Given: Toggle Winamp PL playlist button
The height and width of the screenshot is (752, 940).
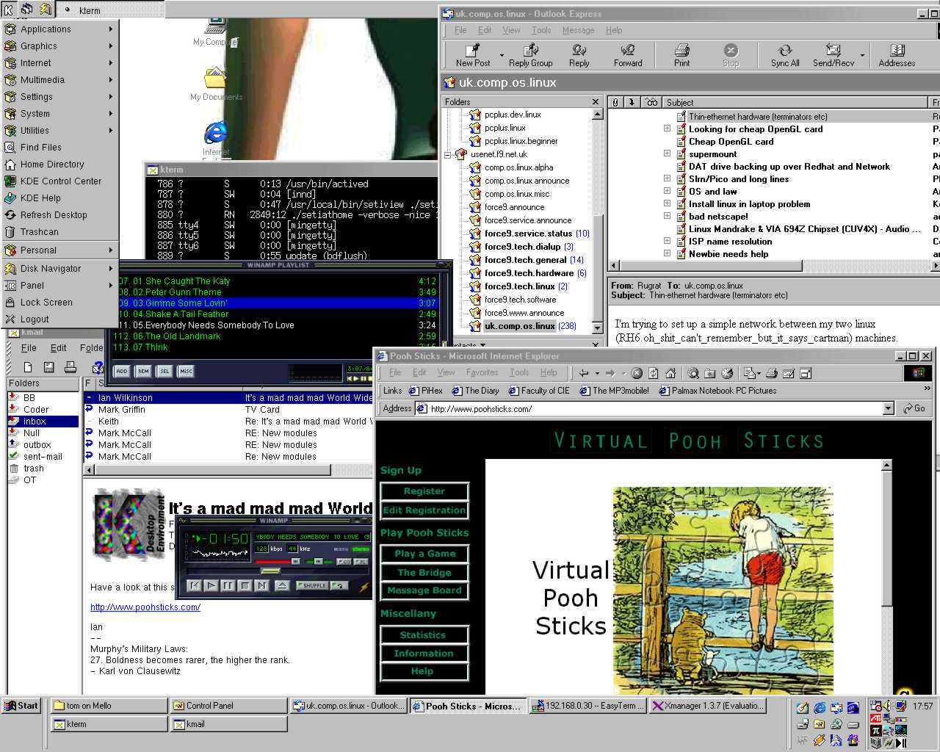Looking at the screenshot, I should pyautogui.click(x=361, y=562).
